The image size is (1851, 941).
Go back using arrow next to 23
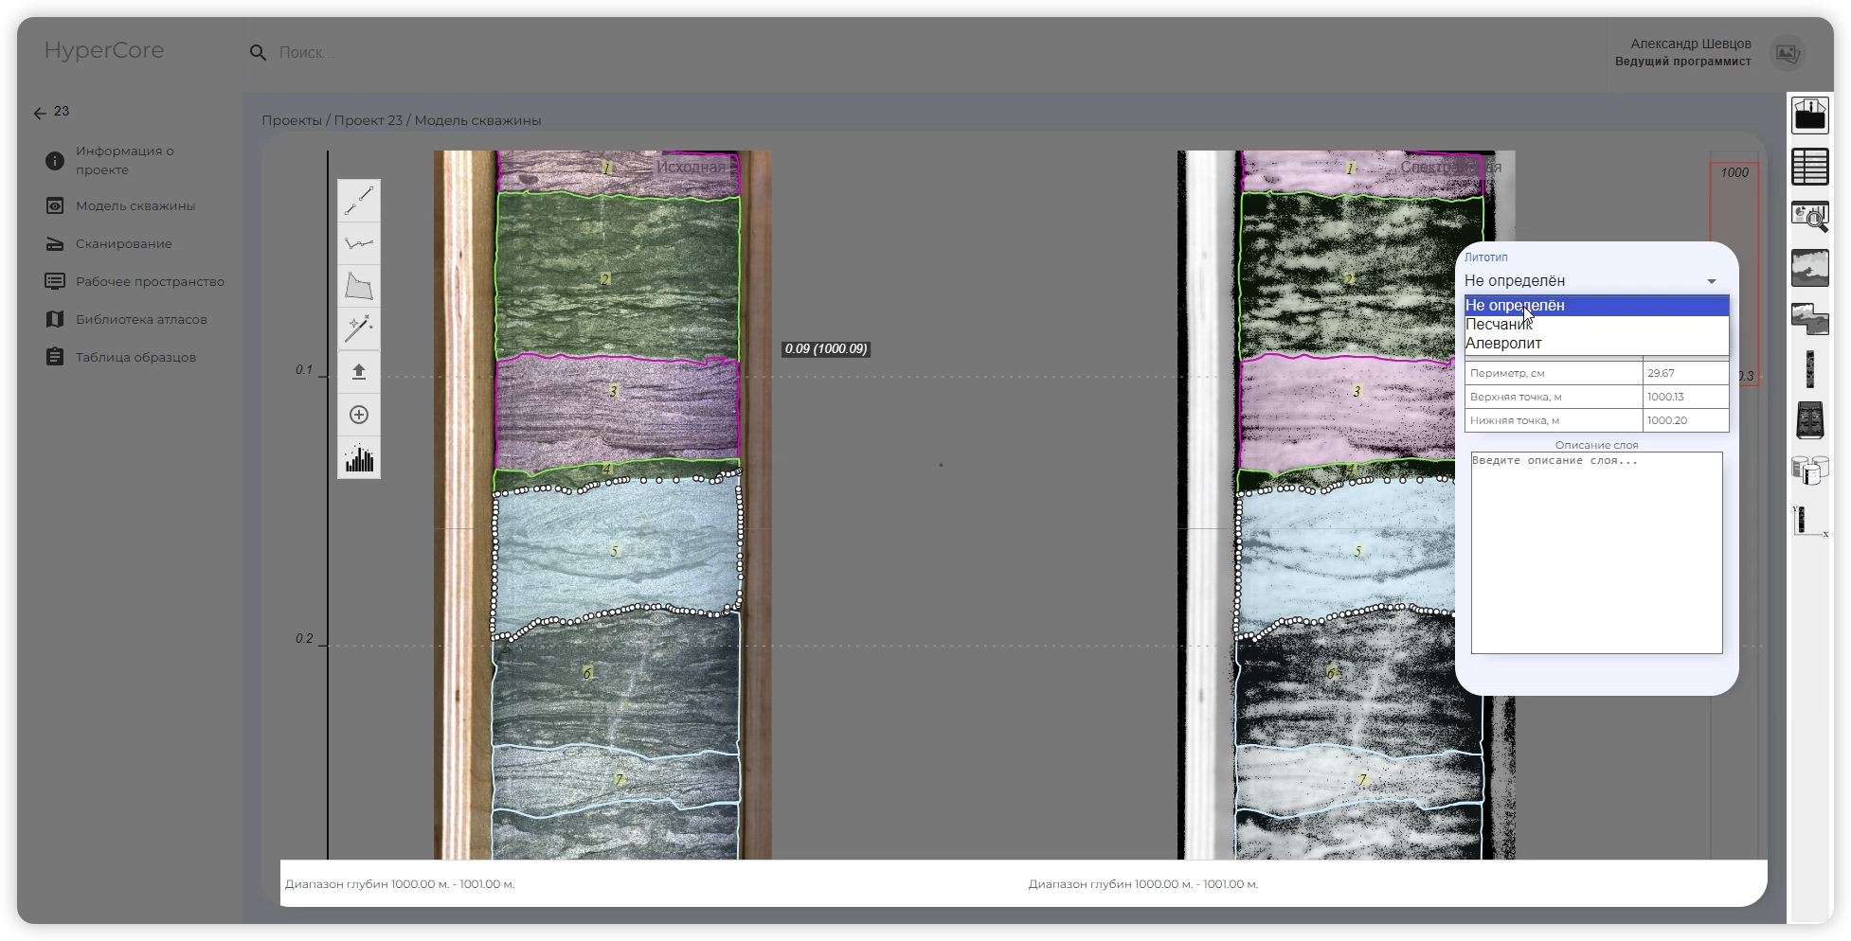coord(40,113)
